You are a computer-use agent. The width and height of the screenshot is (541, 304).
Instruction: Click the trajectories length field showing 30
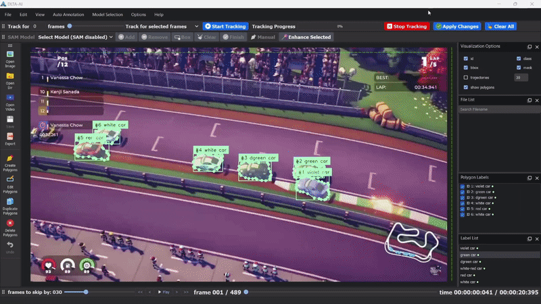521,78
